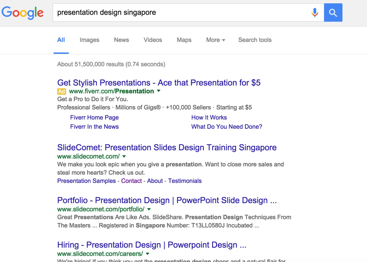Image resolution: width=367 pixels, height=262 pixels.
Task: Click the About 51,500,000 results text
Action: [x=111, y=64]
